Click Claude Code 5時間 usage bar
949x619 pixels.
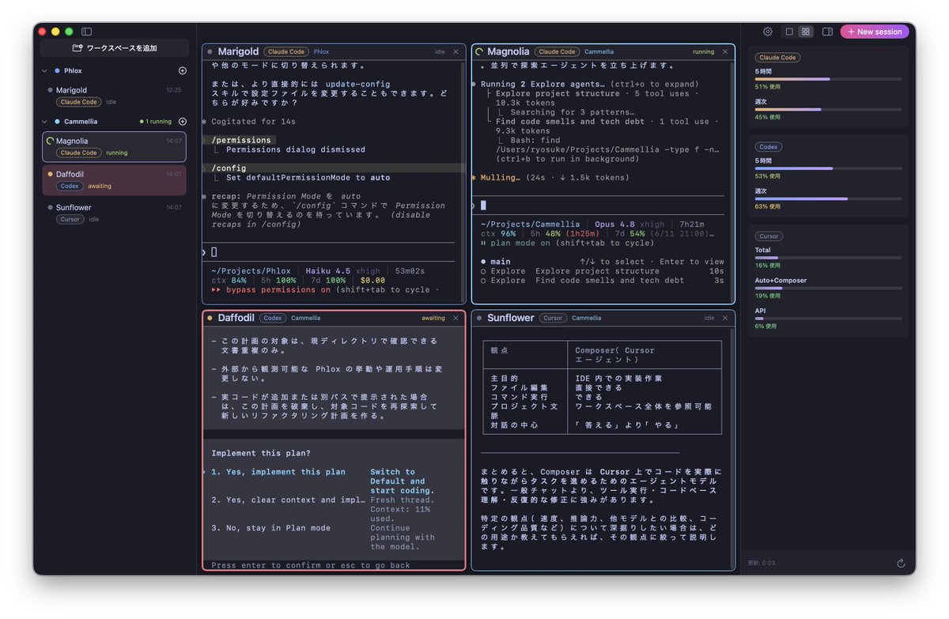coord(828,79)
